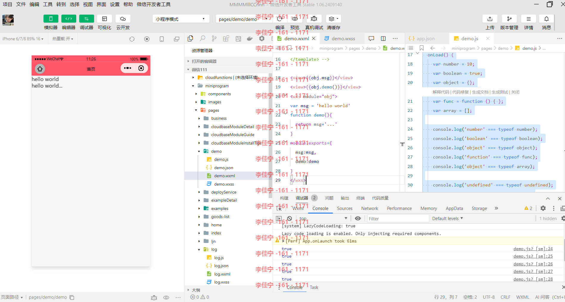The height and width of the screenshot is (302, 565).
Task: Collapse the debugger panel with the up chevron
Action: (548, 198)
